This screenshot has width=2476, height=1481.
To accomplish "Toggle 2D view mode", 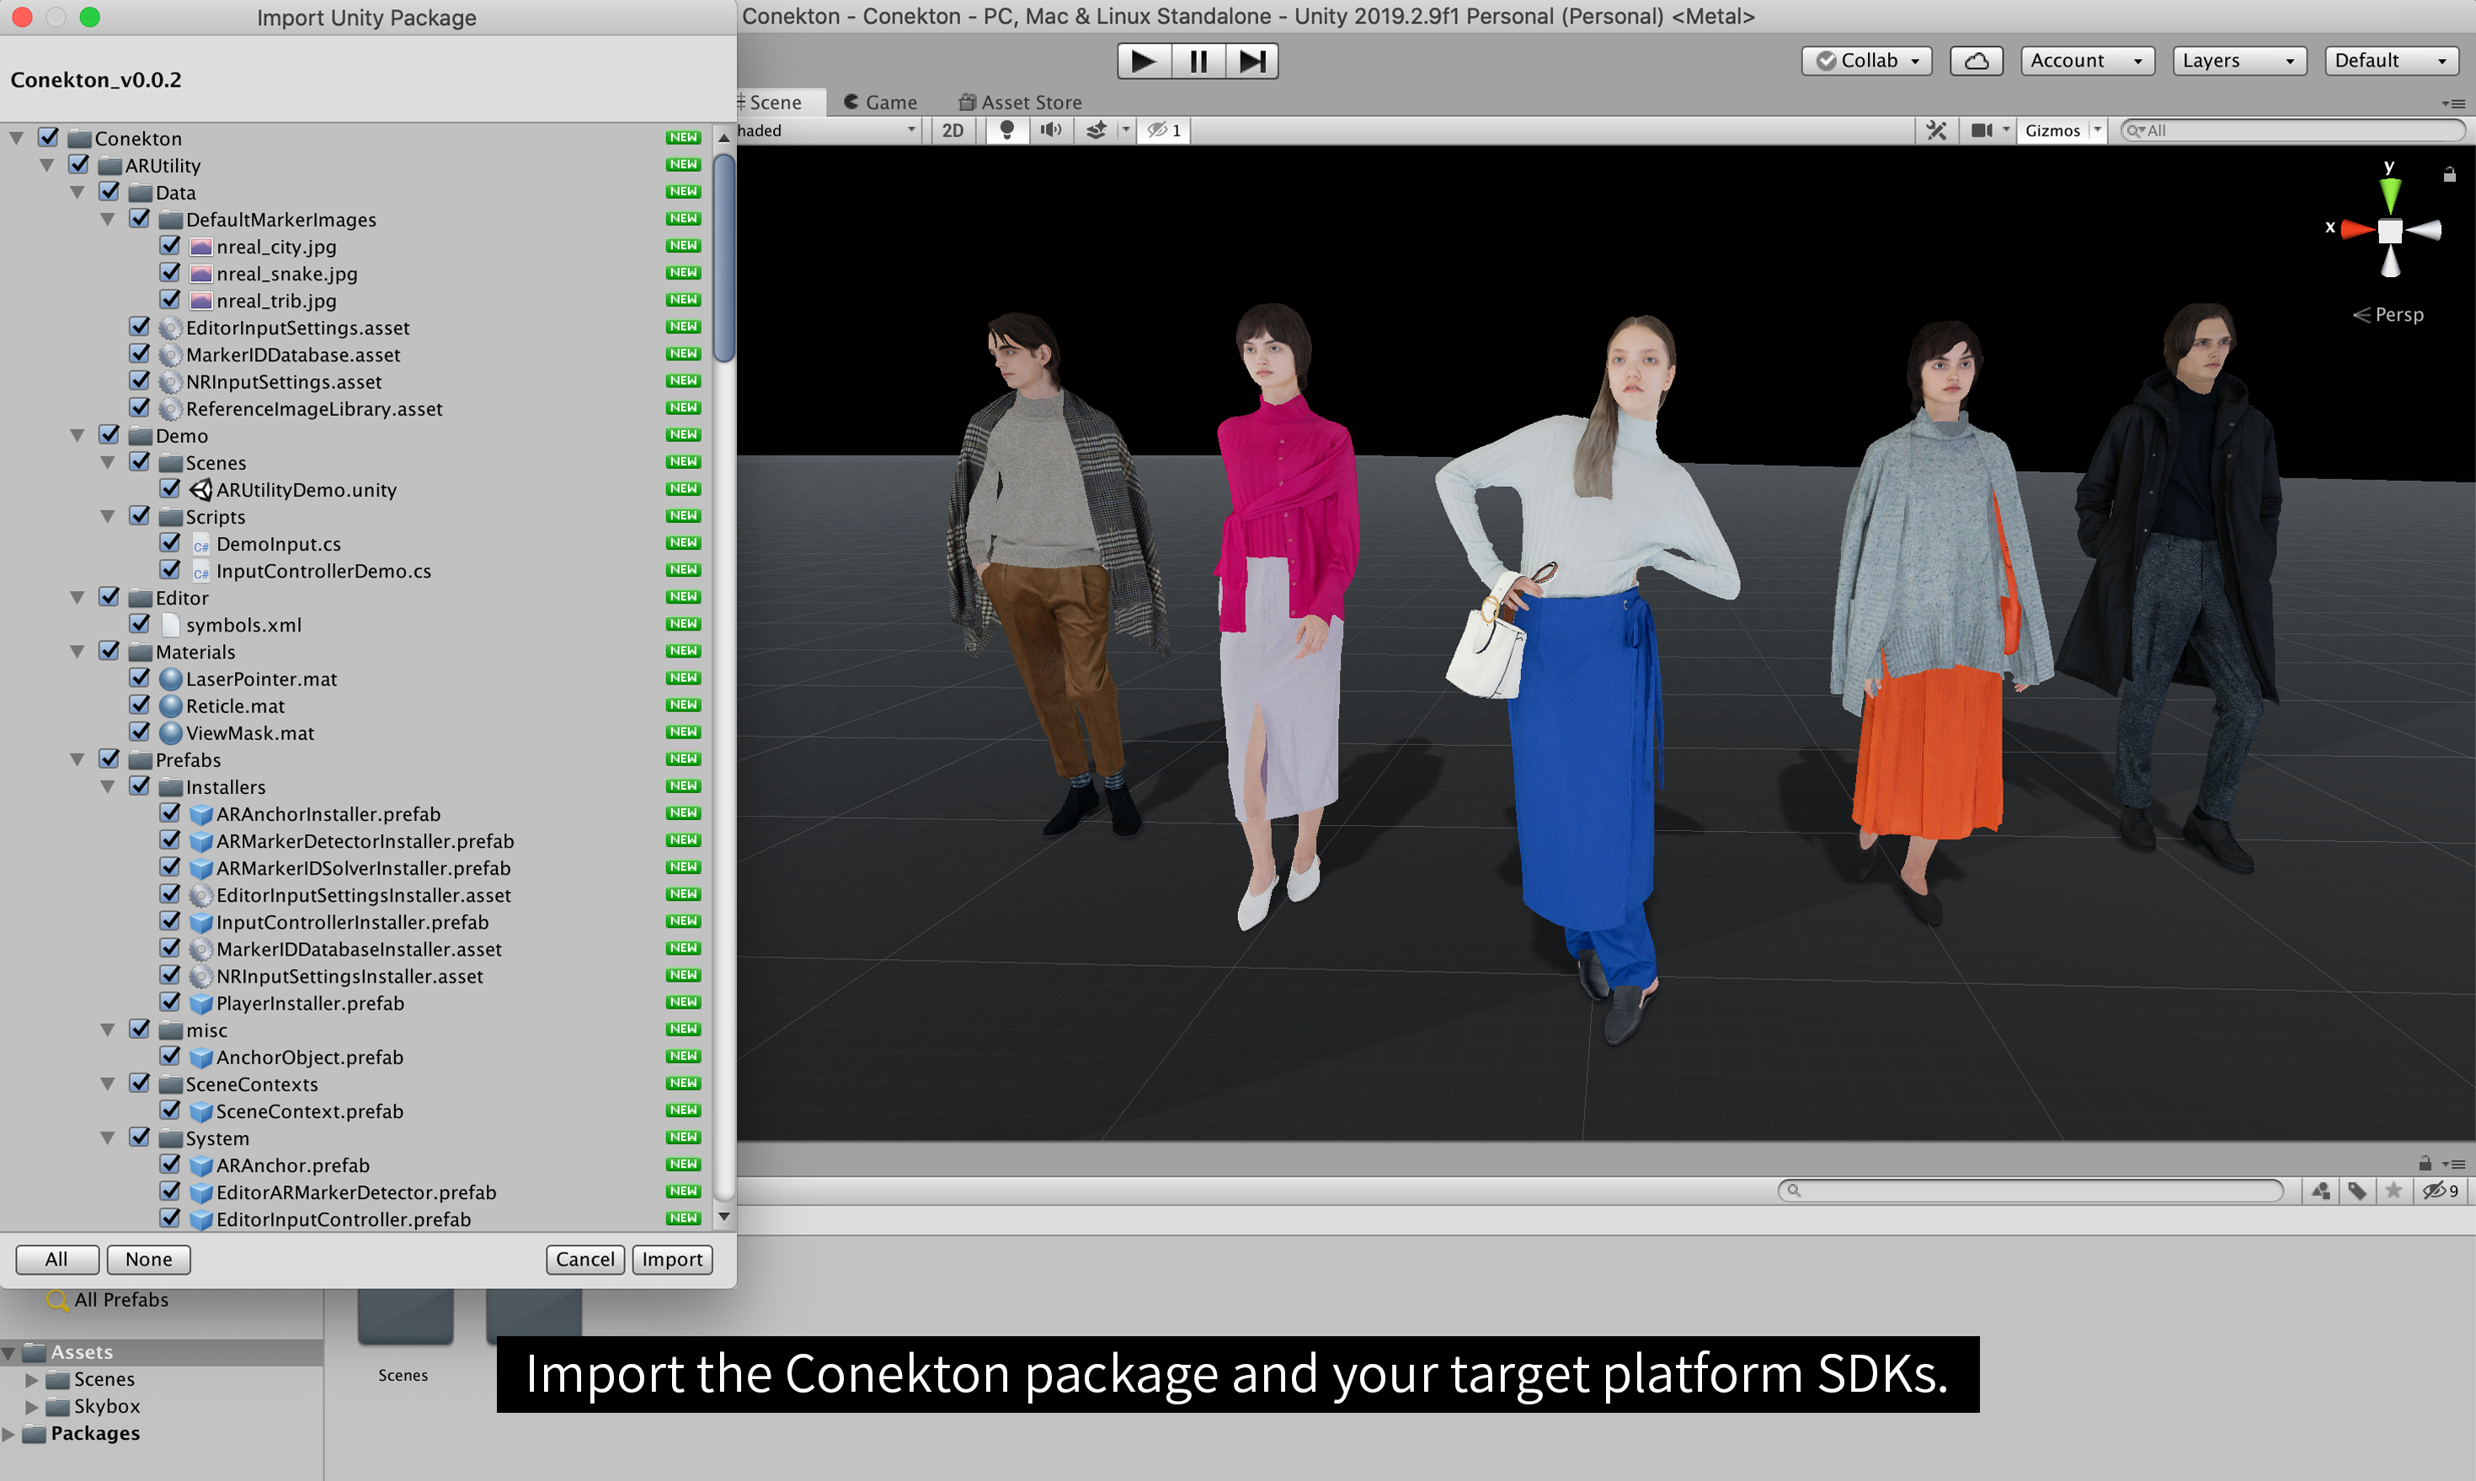I will 952,130.
